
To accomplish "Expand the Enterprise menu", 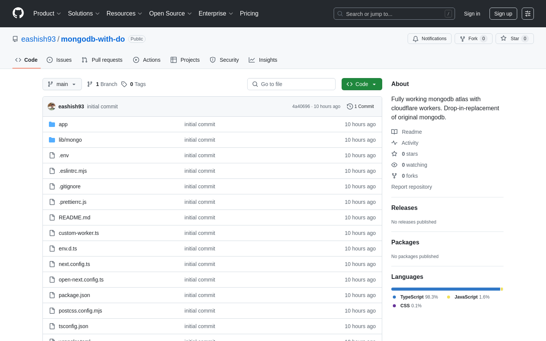I will click(x=216, y=13).
